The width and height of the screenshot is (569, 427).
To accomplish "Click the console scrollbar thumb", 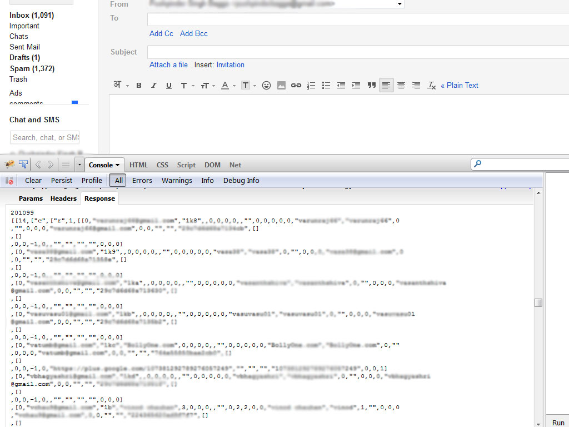I will point(538,302).
